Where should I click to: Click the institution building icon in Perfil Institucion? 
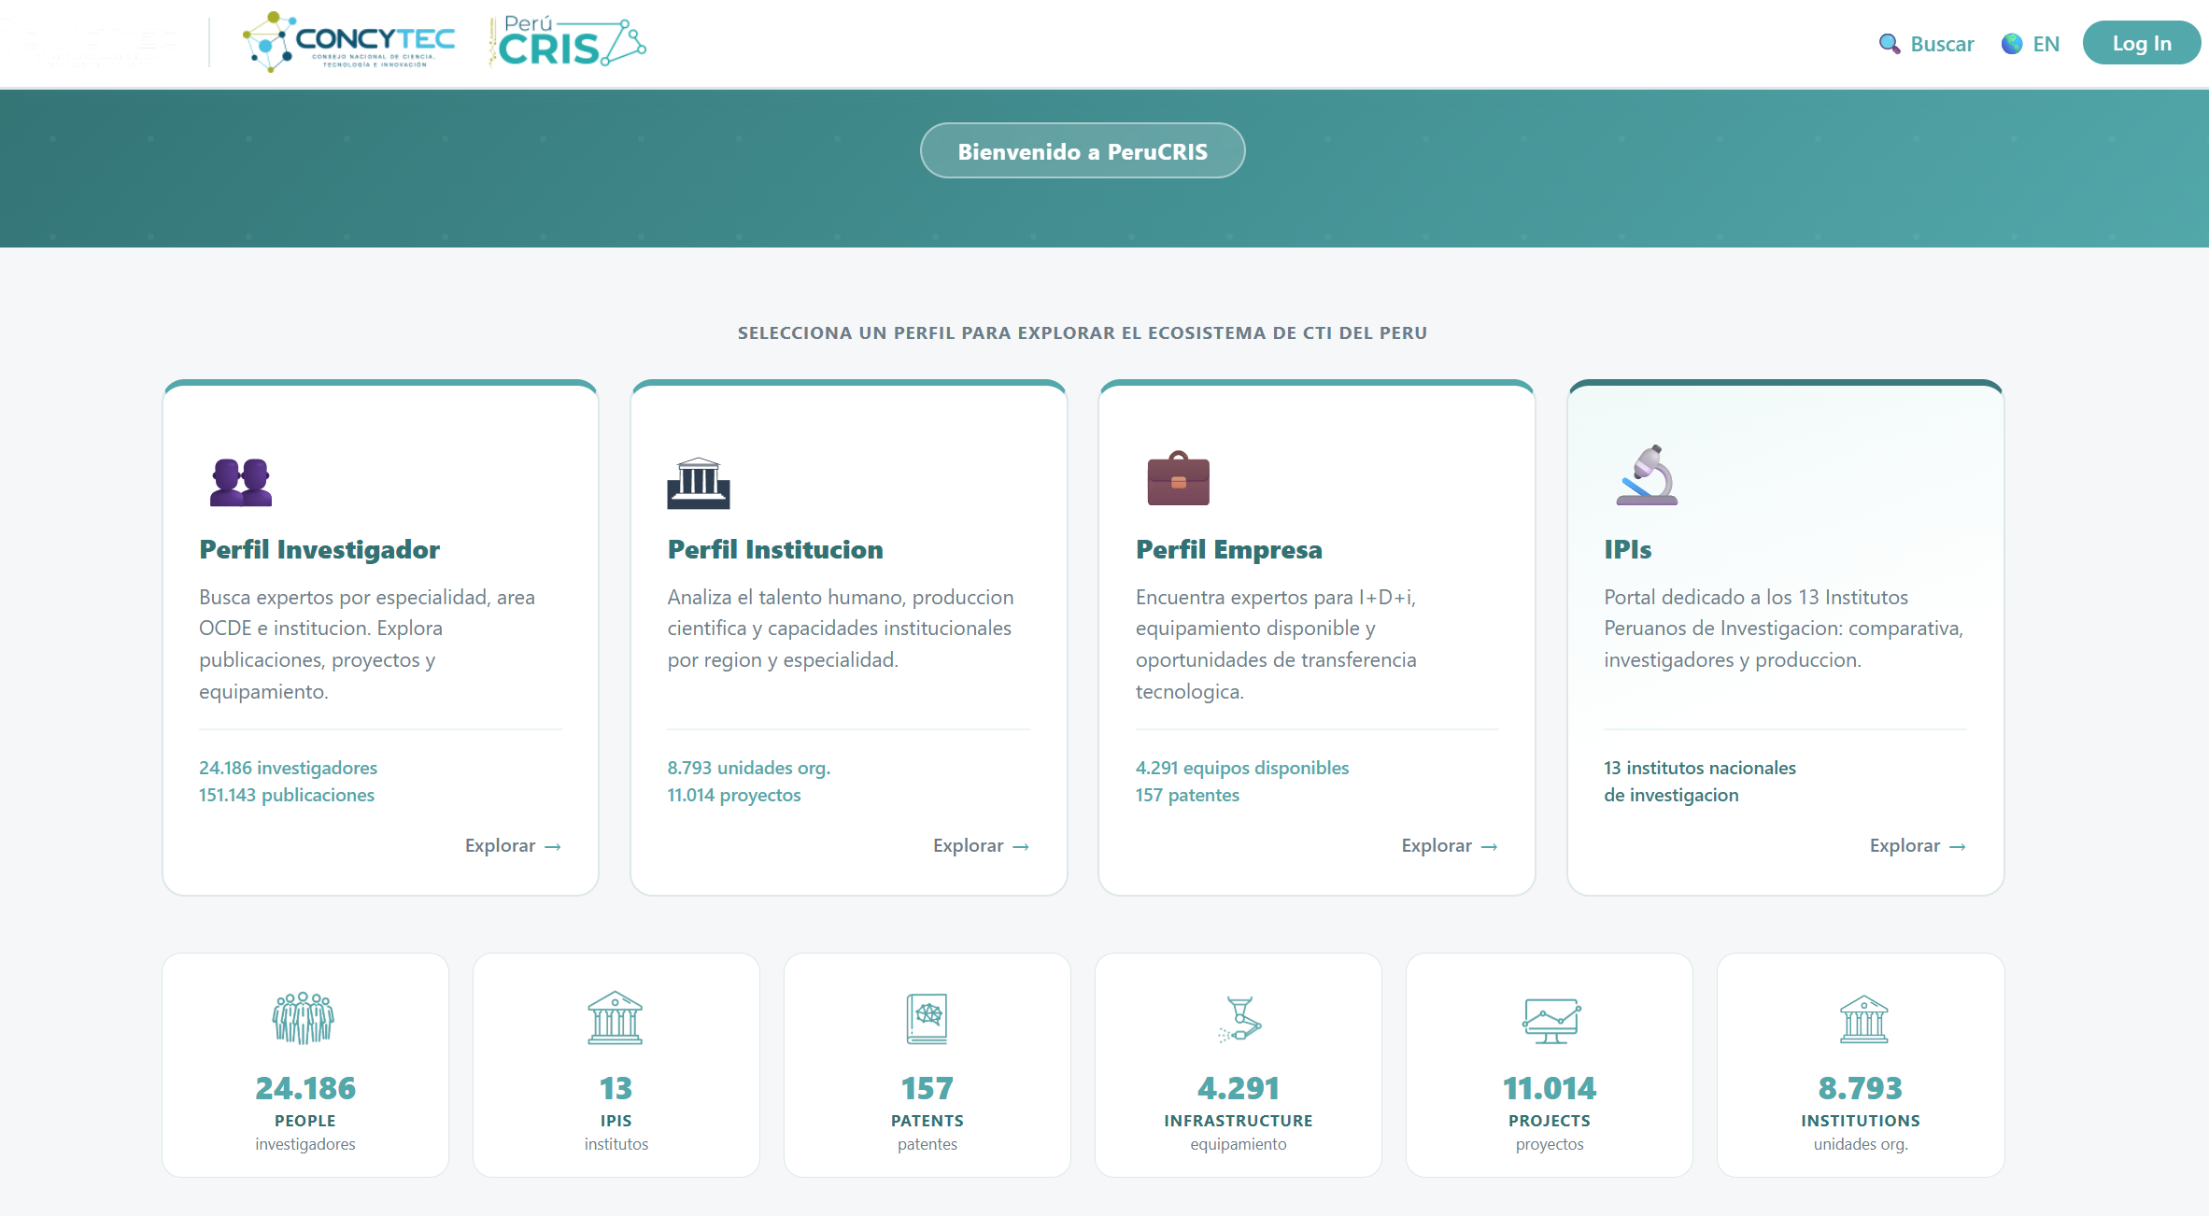click(699, 483)
